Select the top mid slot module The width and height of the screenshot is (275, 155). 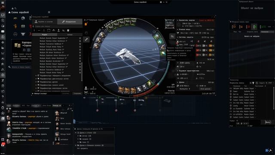click(x=102, y=35)
